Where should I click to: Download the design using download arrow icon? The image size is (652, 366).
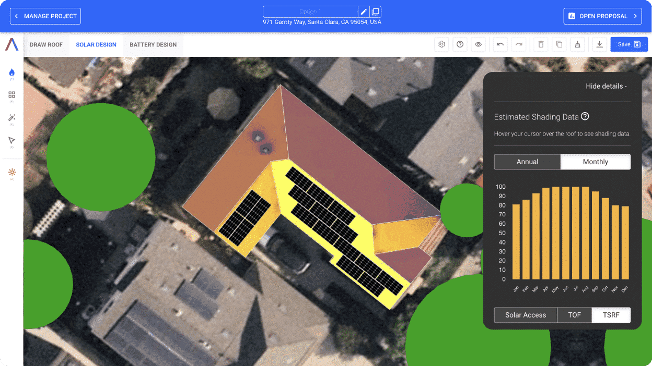(x=600, y=44)
